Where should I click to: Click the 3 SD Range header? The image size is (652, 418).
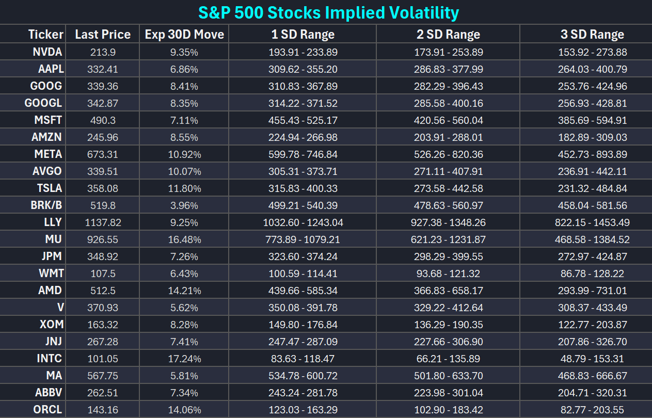point(592,35)
